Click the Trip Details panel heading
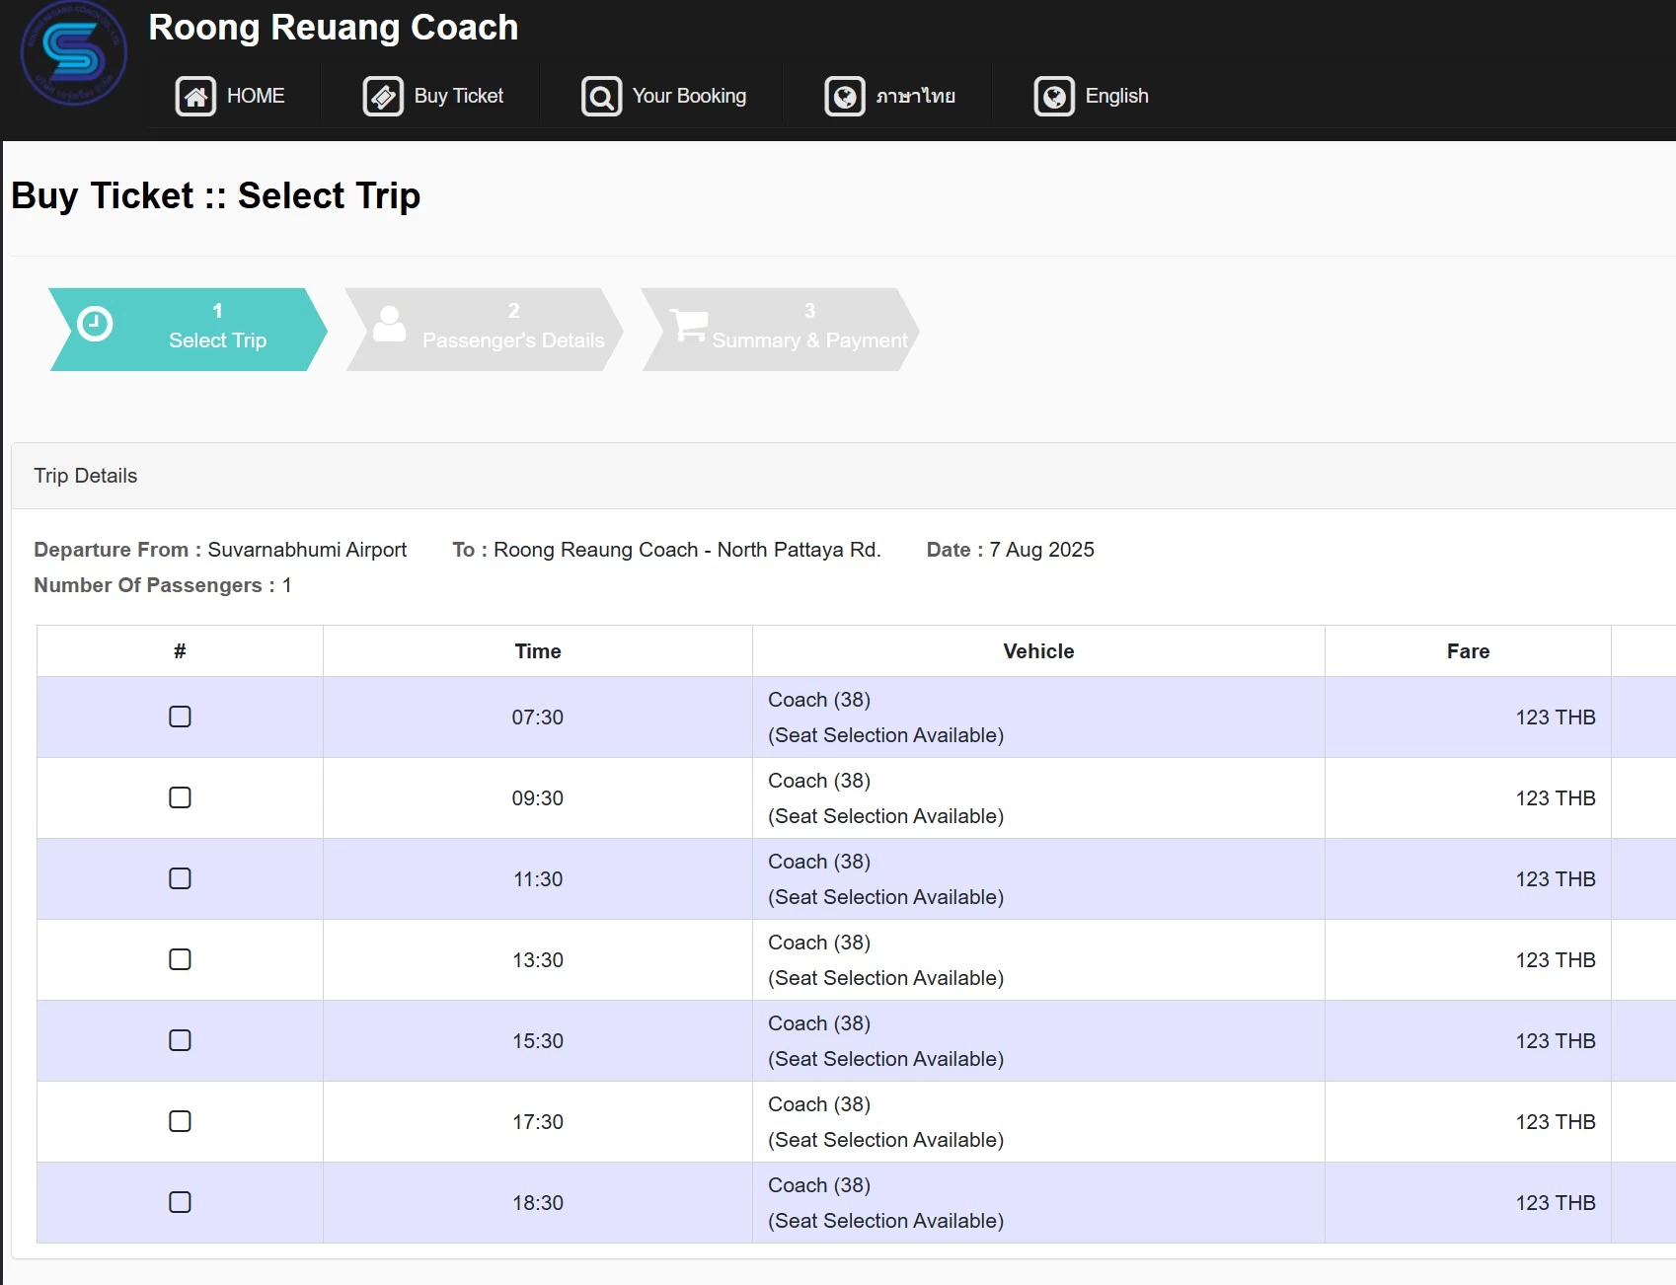 tap(86, 476)
